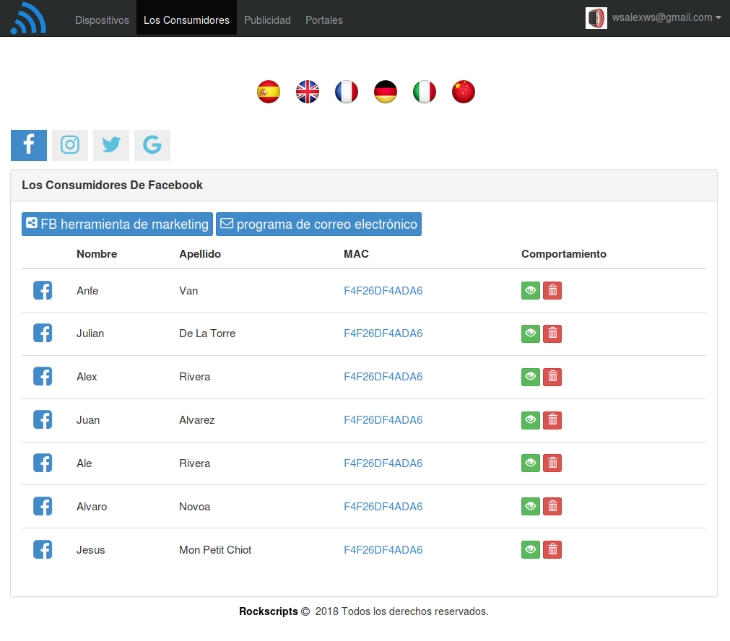Open MAC link in Julian's row

(x=383, y=333)
